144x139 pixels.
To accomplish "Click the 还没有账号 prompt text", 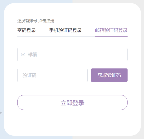I will coord(27,21).
